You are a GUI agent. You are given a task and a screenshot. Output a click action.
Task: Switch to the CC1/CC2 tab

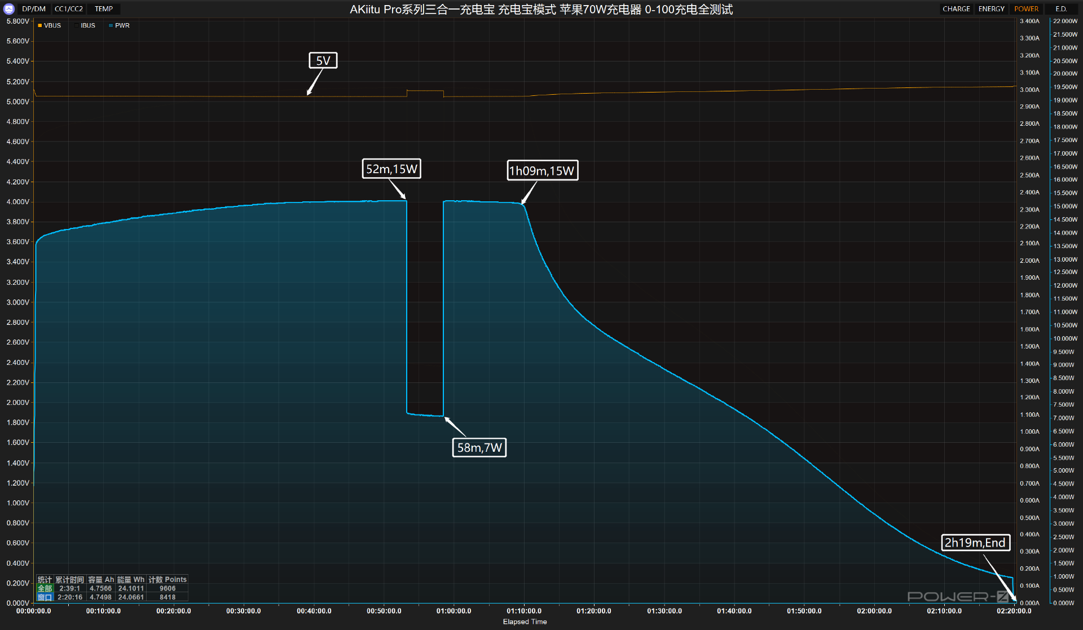(x=69, y=9)
